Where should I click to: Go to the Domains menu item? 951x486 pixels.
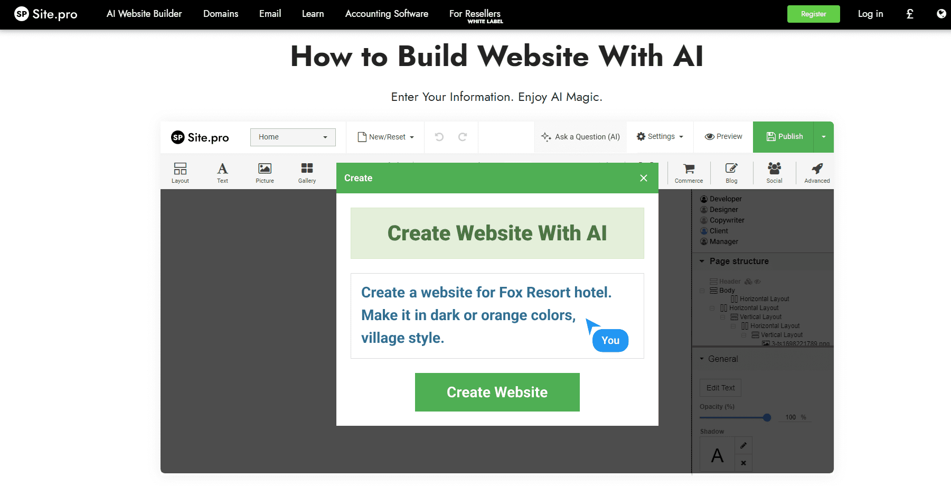(x=221, y=14)
